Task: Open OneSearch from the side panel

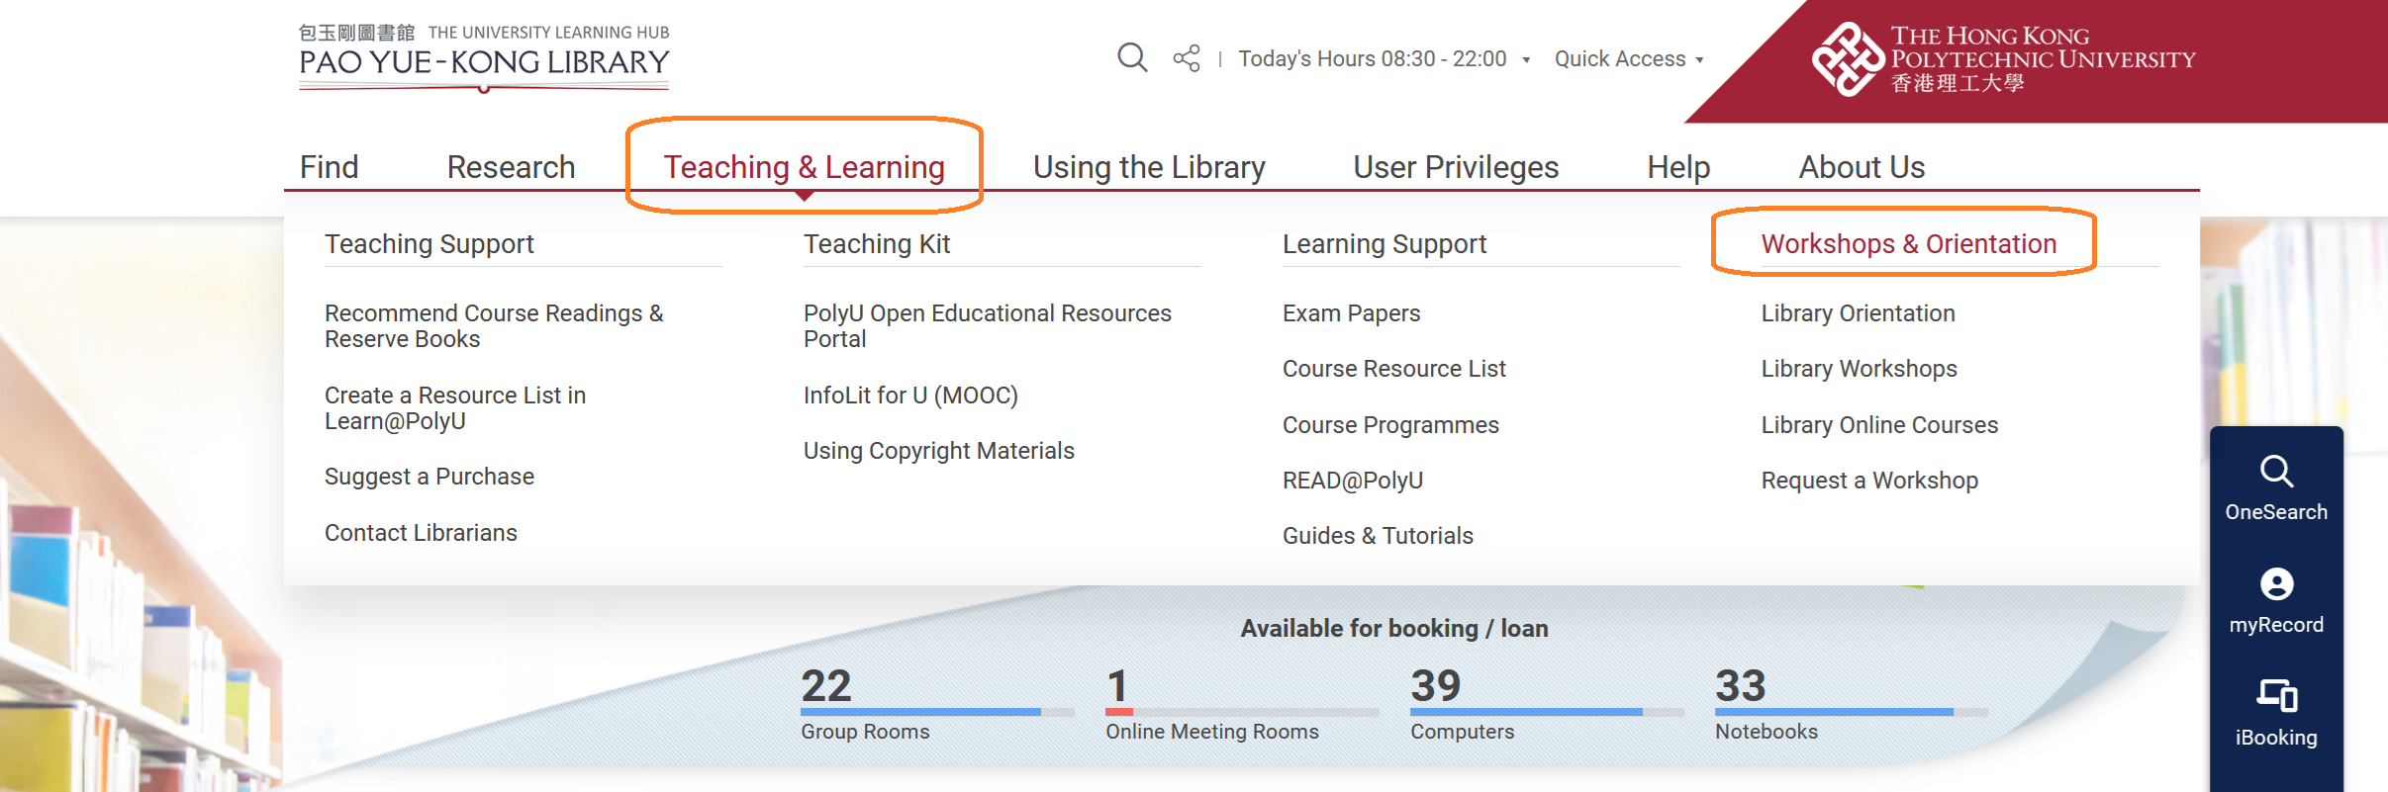Action: [2276, 487]
